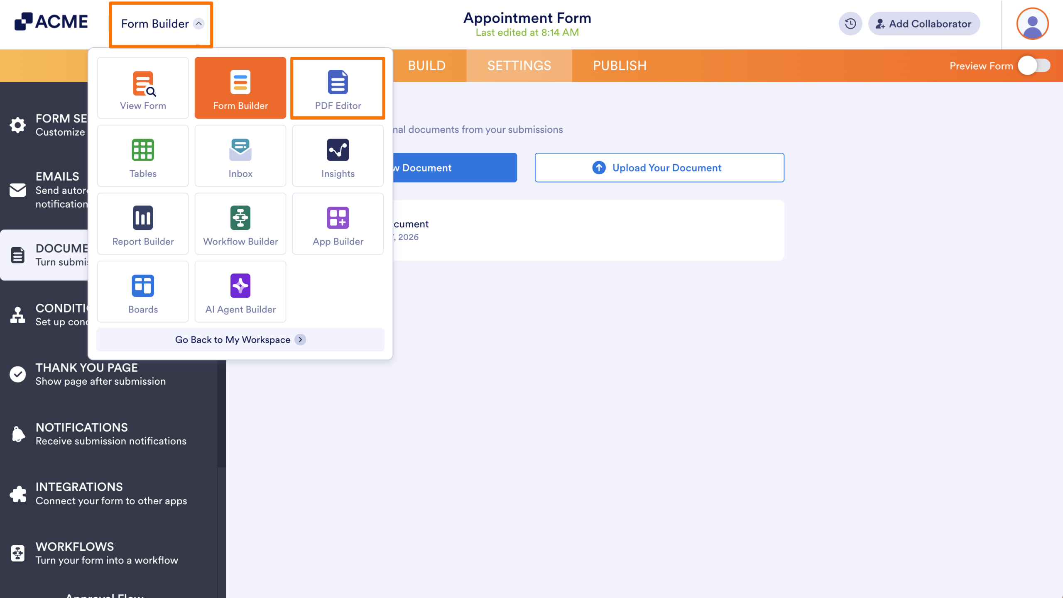1063x598 pixels.
Task: Open Documents section in sidebar
Action: 44,255
